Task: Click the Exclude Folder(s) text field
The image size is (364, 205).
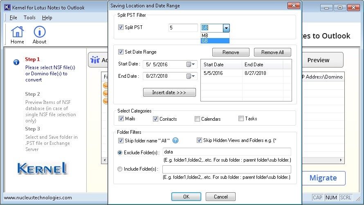Action: coord(227,152)
